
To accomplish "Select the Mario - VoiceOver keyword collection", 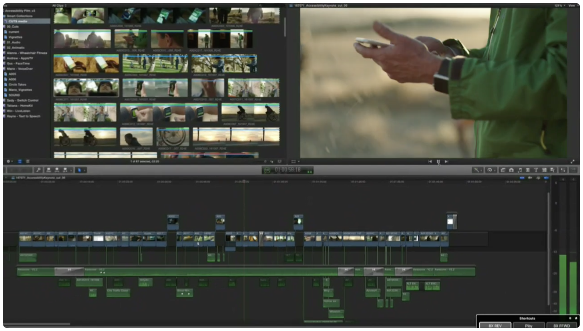I will [20, 69].
